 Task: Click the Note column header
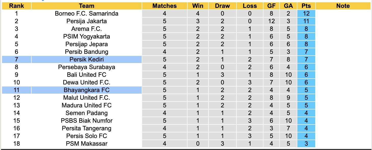343,6
